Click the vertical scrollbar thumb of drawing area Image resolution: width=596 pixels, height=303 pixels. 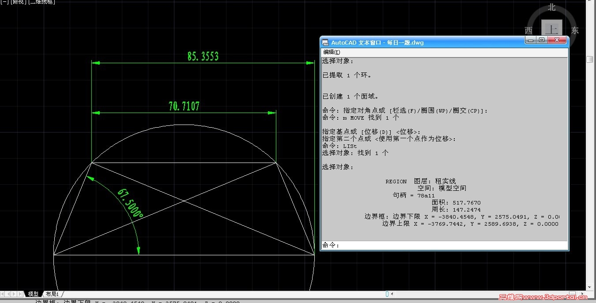[590, 59]
